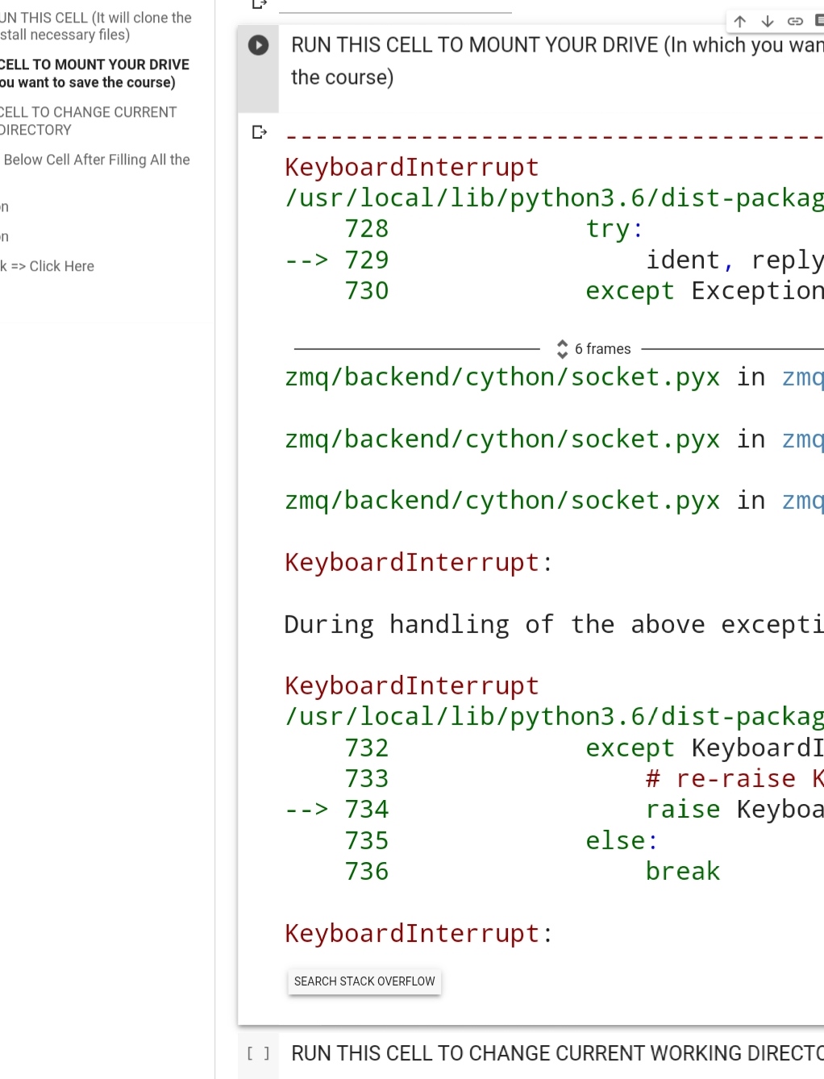Select 'RUN THIS CELL TO CHANGE CURRENT WORKING' cell title

pos(556,1053)
